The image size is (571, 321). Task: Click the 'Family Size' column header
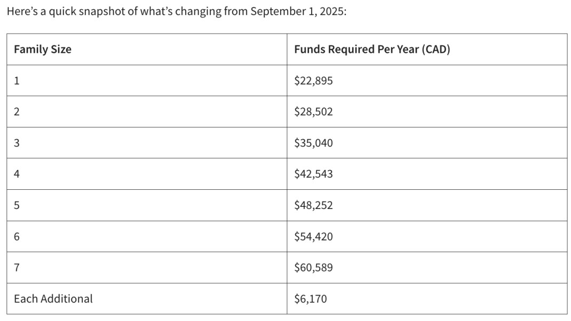[43, 50]
